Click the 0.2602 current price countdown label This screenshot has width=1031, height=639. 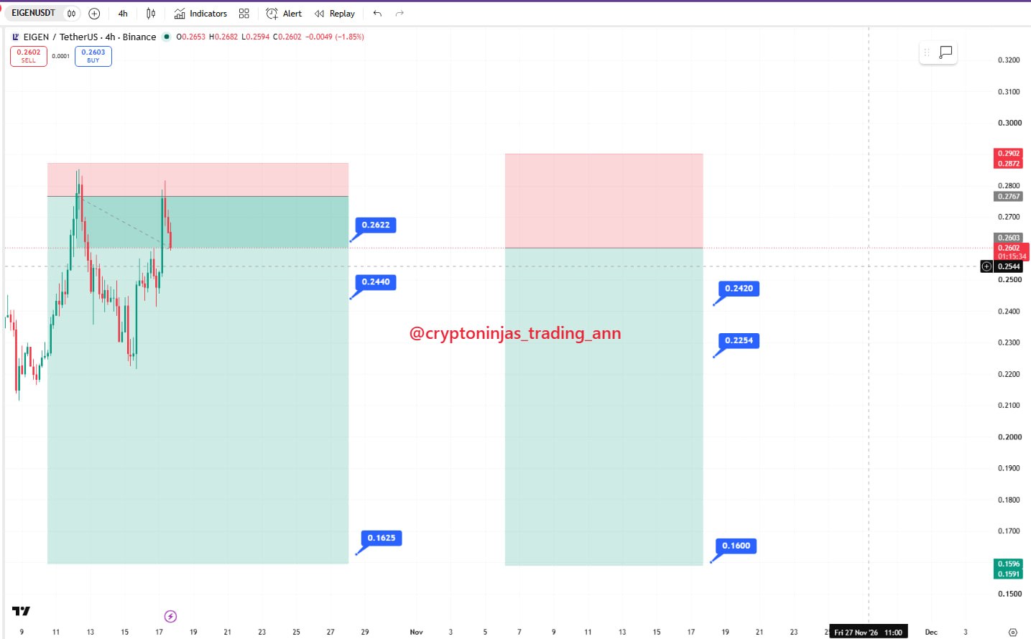(1012, 252)
